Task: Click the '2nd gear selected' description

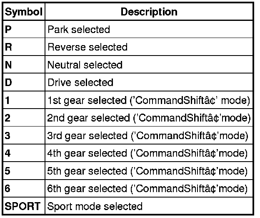Action: [149, 118]
